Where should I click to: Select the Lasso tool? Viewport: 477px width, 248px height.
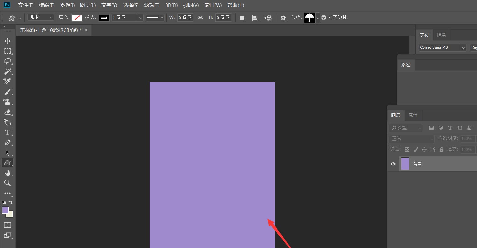point(8,61)
